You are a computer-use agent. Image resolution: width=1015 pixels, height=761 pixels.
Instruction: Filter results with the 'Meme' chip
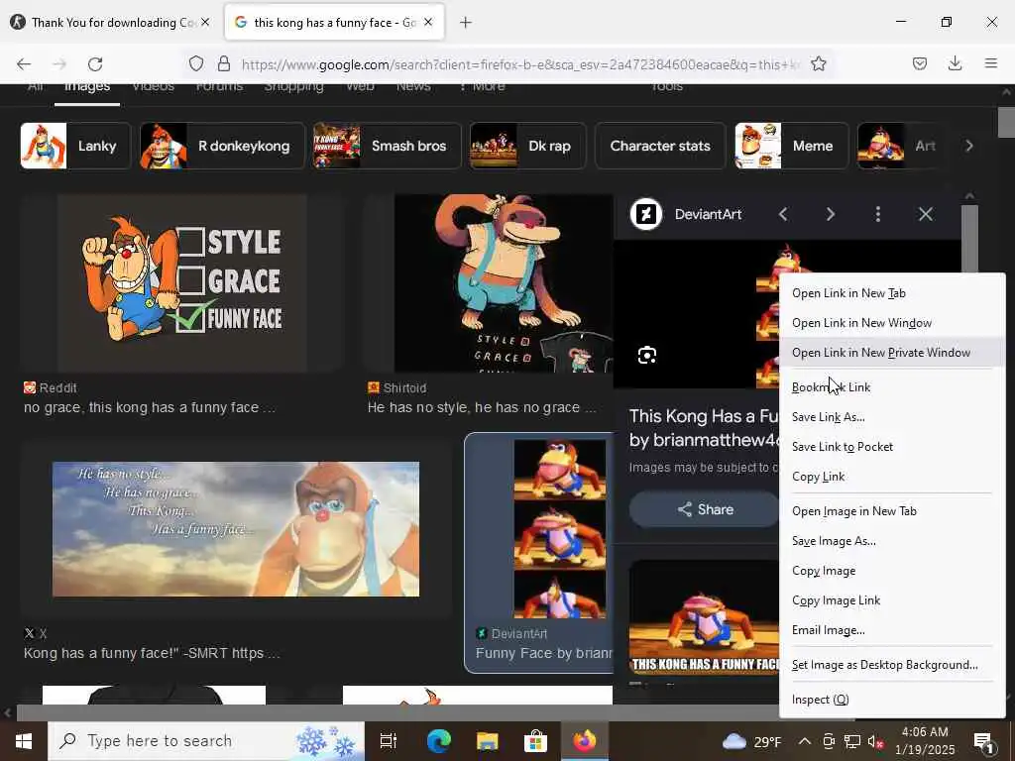pyautogui.click(x=792, y=146)
